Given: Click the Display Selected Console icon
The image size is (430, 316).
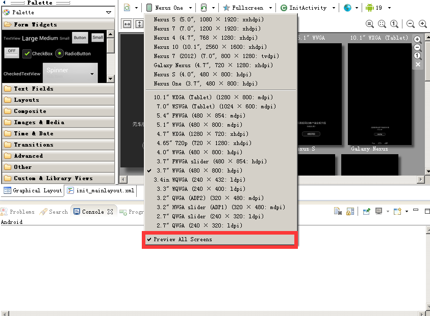Looking at the screenshot, I should 378,211.
